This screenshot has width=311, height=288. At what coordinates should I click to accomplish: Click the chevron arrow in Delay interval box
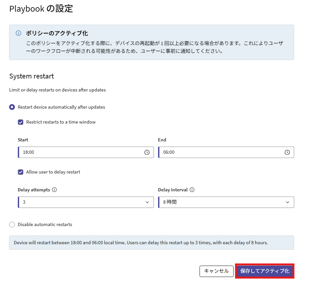(288, 202)
